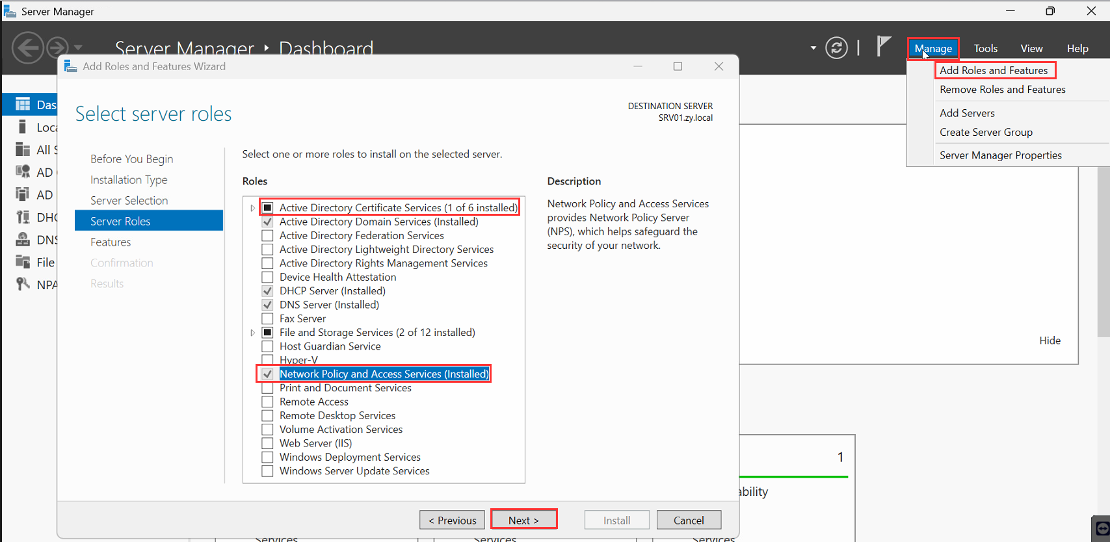Go to Server Selection step
This screenshot has width=1110, height=542.
click(129, 201)
